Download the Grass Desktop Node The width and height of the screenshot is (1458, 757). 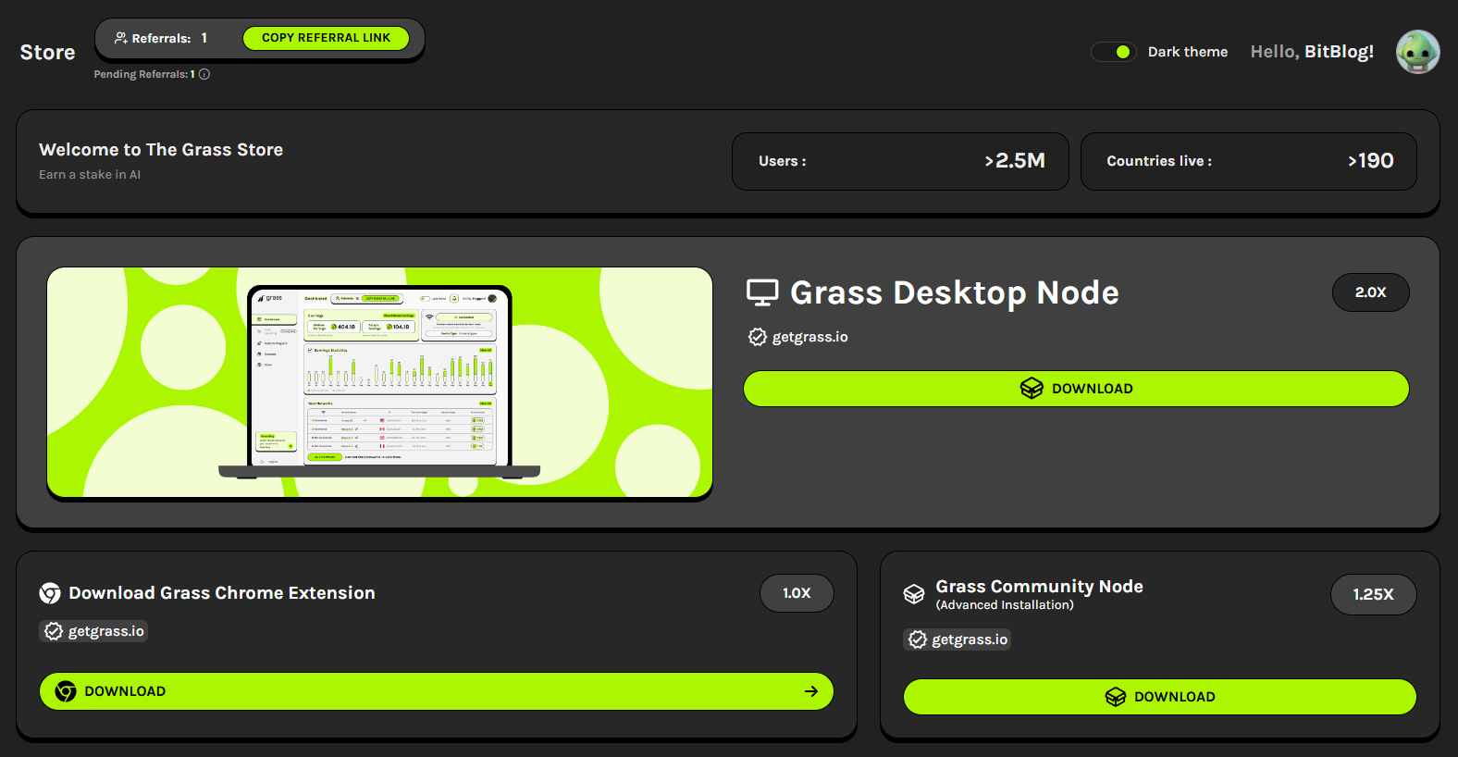(1076, 389)
